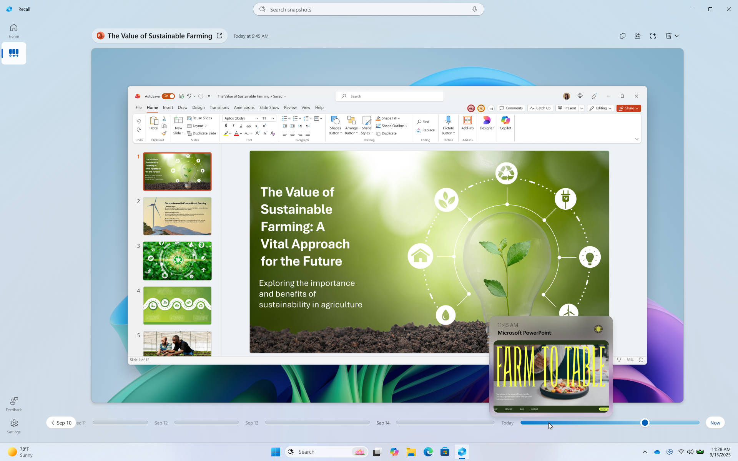Click the Format Painter icon
The image size is (738, 461).
[164, 133]
